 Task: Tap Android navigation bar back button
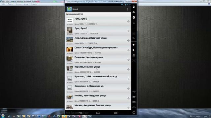pyautogui.click(x=80, y=113)
